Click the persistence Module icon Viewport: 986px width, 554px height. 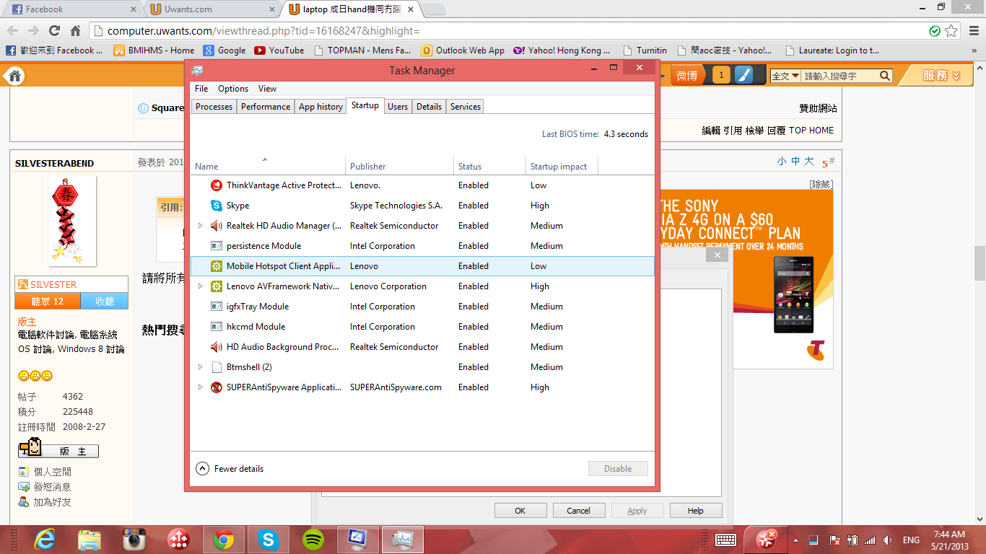[x=216, y=246]
